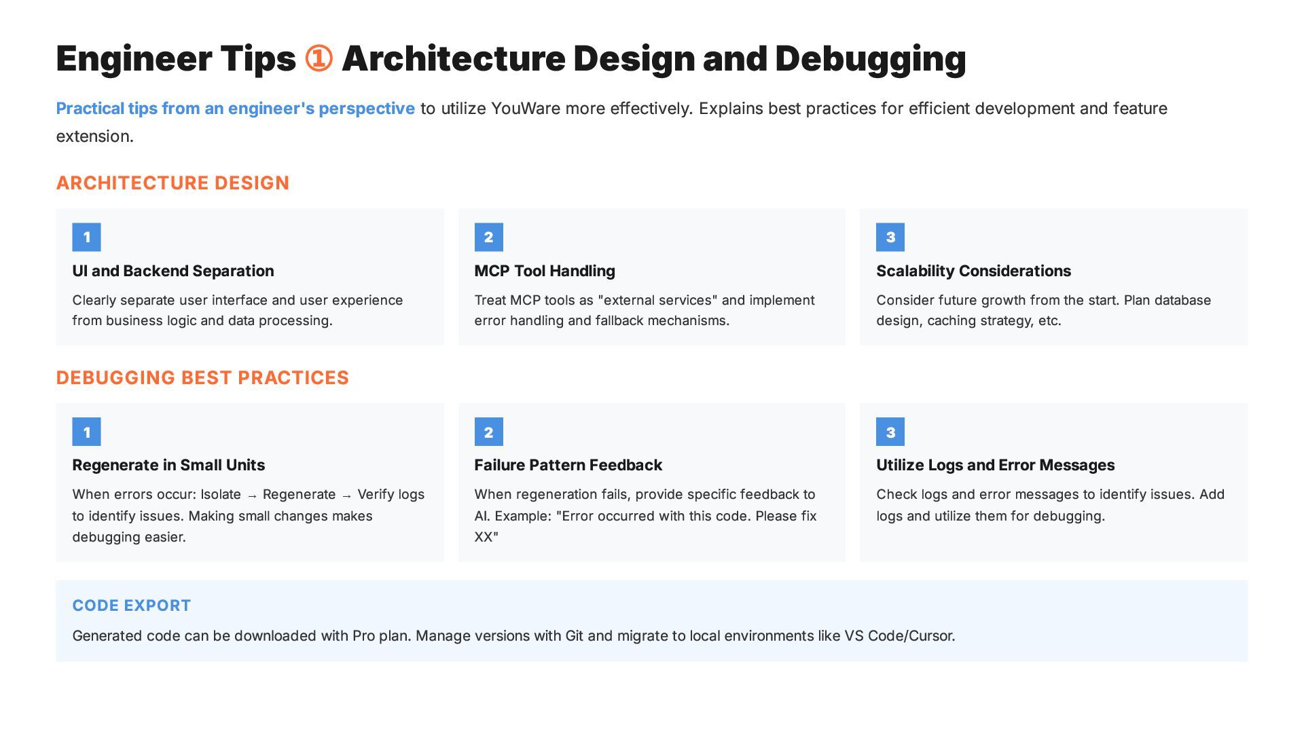This screenshot has width=1304, height=733.
Task: Click badge 3 above Utilize Logs and Error Messages
Action: 890,432
